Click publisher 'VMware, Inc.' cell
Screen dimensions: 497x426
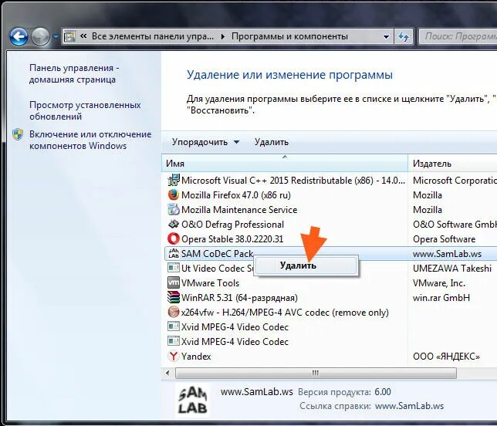[x=439, y=282]
